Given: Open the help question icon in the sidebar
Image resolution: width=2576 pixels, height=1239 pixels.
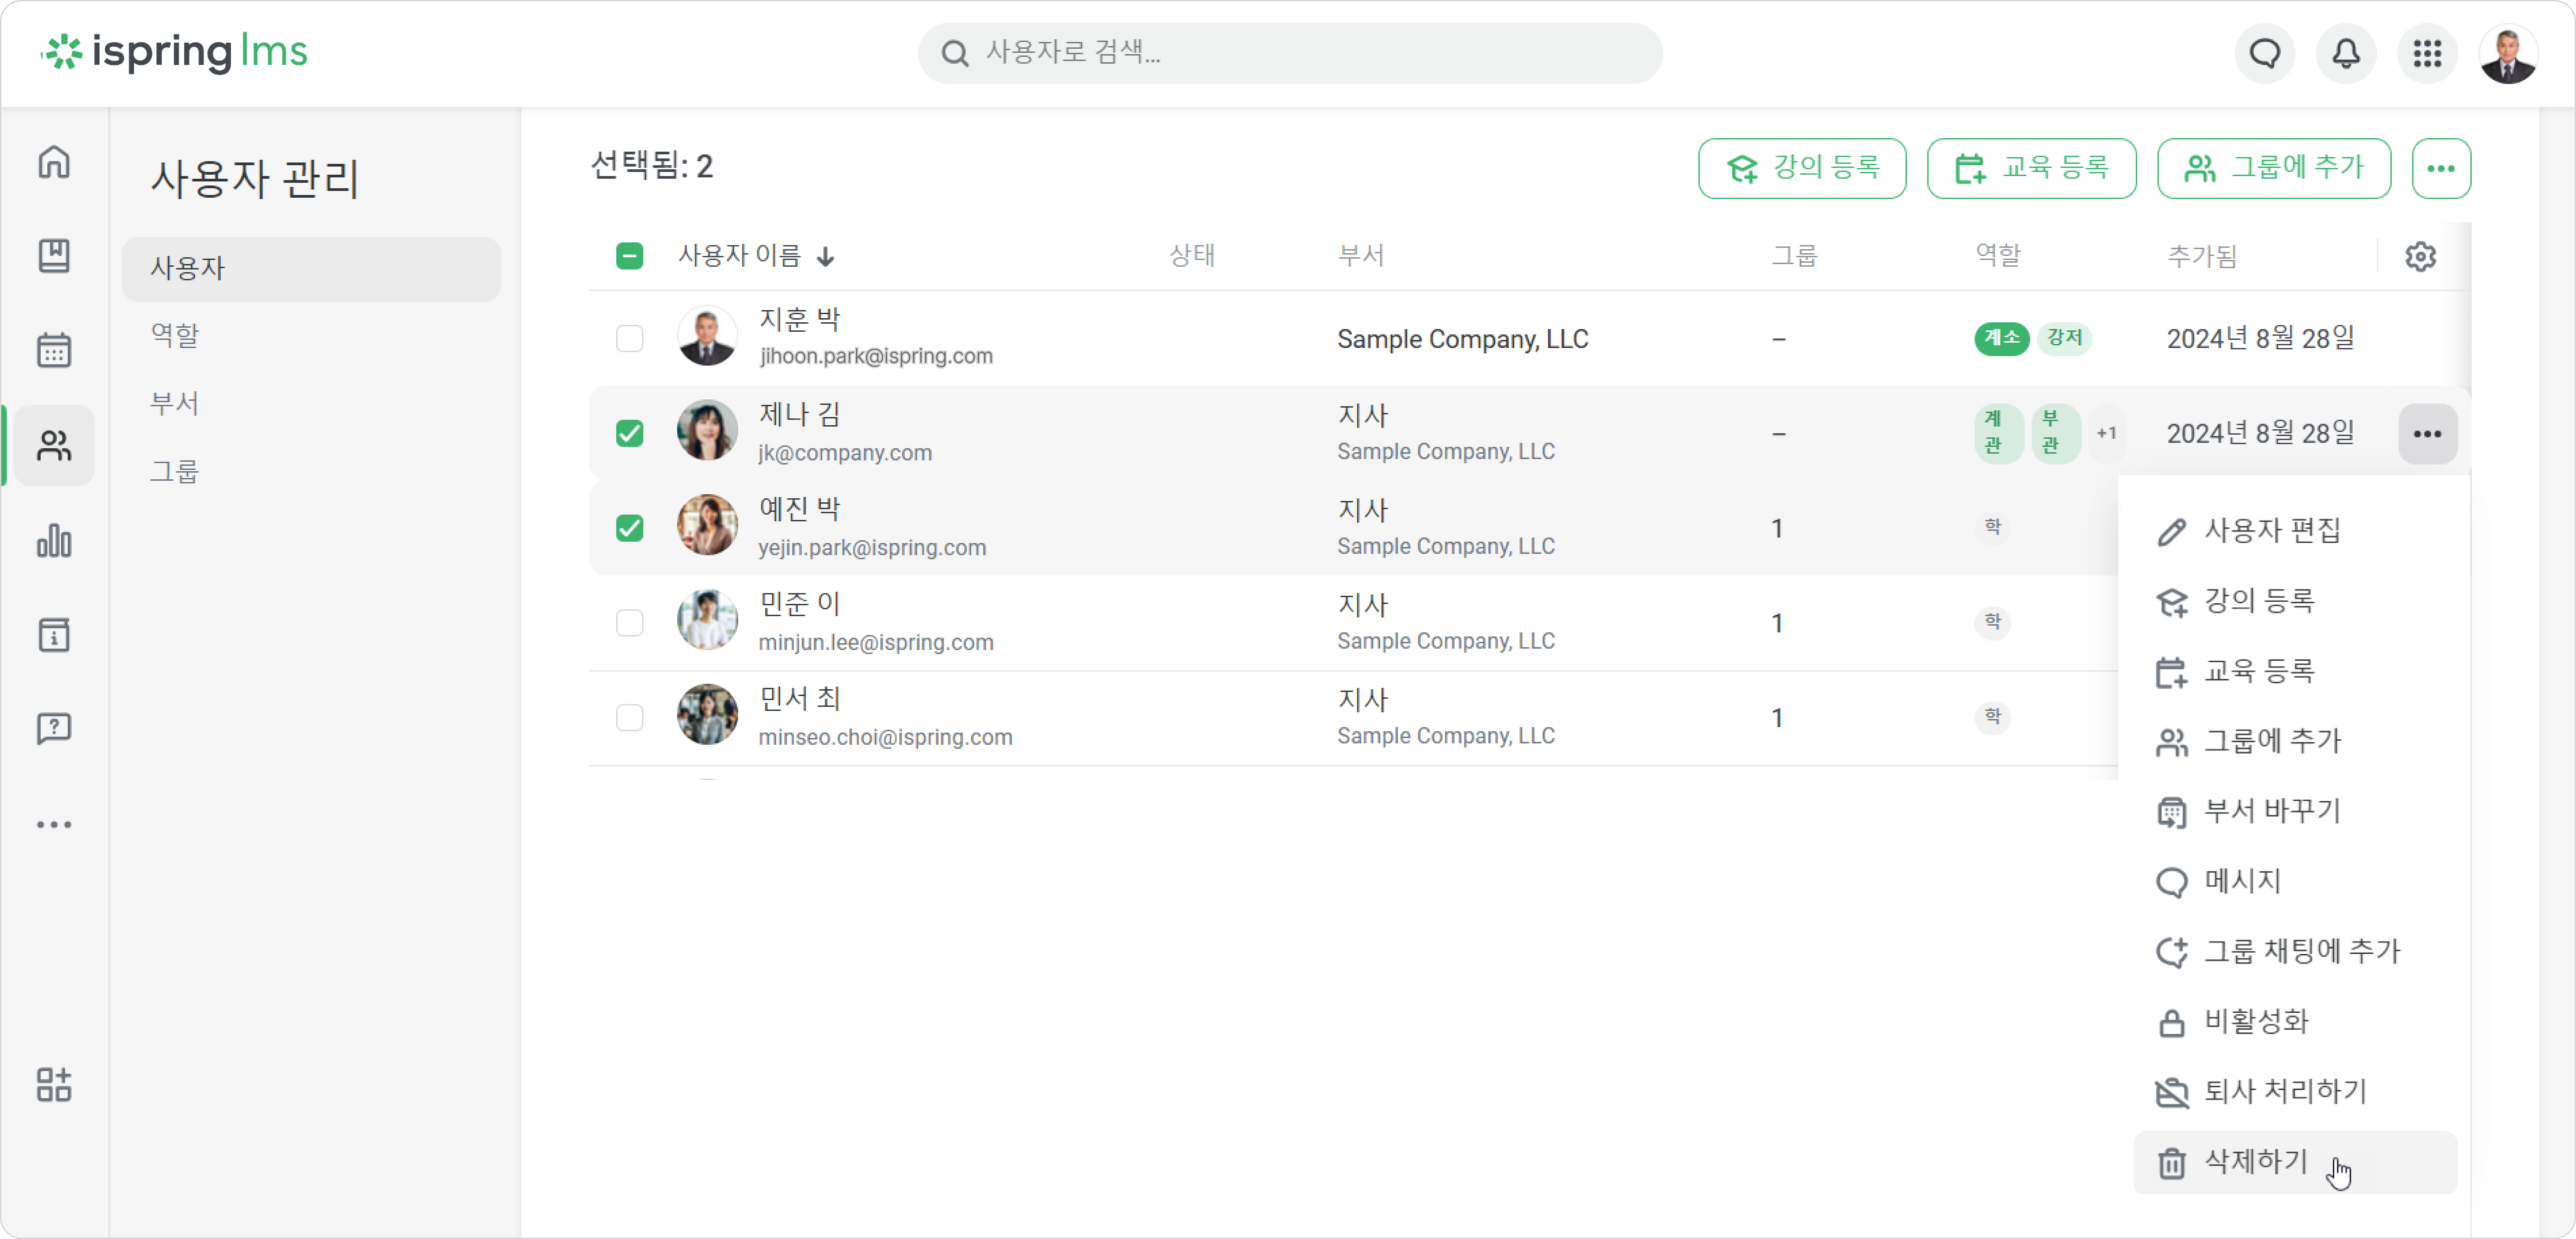Looking at the screenshot, I should point(54,728).
